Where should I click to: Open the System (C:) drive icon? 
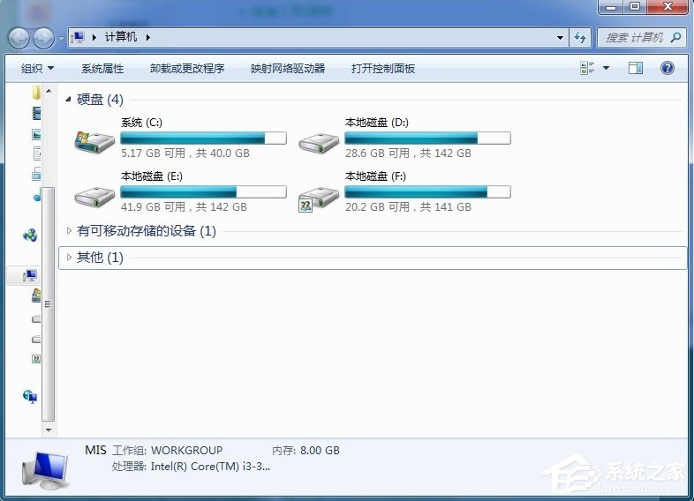94,142
